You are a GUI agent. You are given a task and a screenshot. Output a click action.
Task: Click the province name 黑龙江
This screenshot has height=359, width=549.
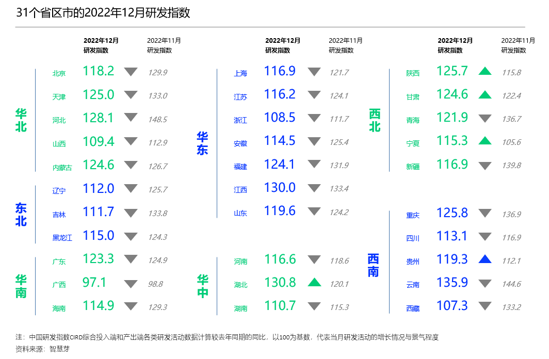pyautogui.click(x=62, y=238)
